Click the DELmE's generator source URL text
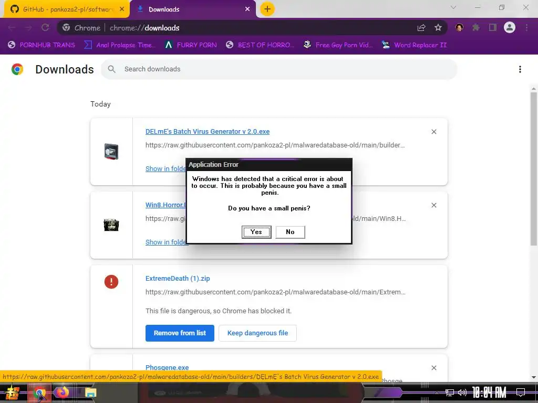 pyautogui.click(x=275, y=145)
